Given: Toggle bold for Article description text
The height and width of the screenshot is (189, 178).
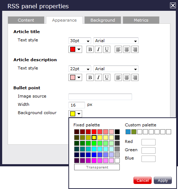Looking at the screenshot, I should point(90,77).
